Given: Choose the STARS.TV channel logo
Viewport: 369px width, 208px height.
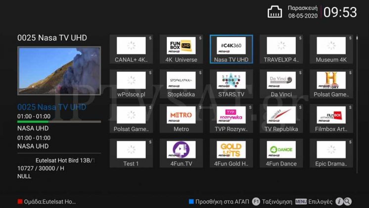Looking at the screenshot, I should click(x=231, y=80).
